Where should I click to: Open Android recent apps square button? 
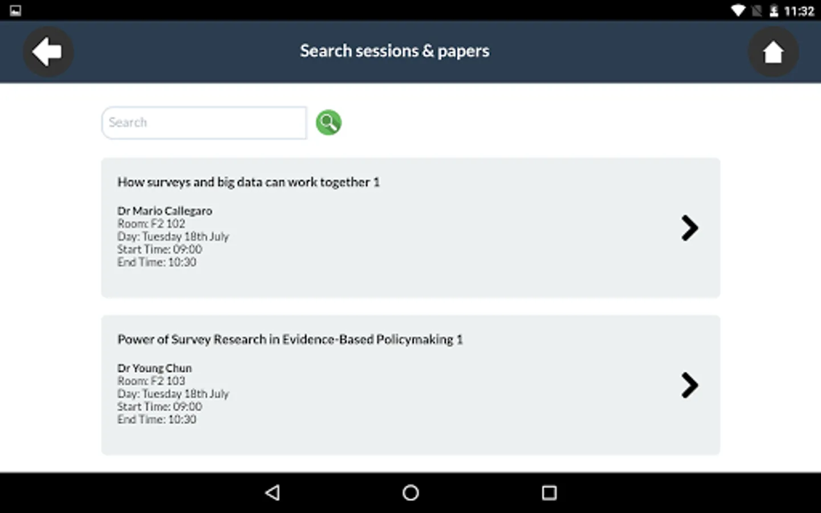tap(549, 492)
